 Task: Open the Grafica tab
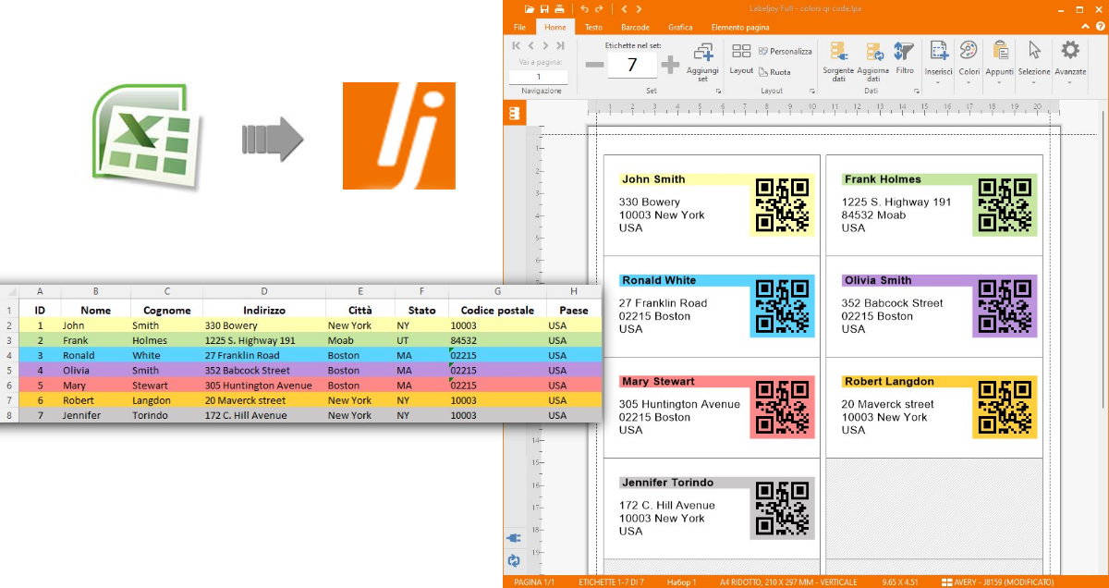point(680,28)
